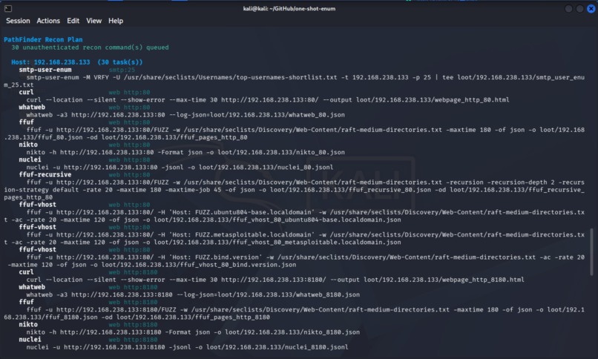
Task: Open the Help menu
Action: click(116, 21)
